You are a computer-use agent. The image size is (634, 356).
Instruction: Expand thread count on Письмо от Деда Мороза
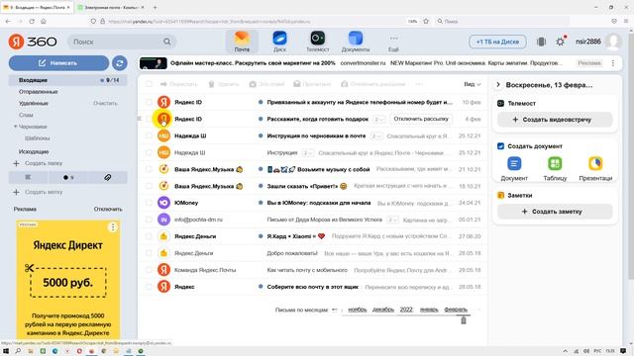(x=392, y=220)
